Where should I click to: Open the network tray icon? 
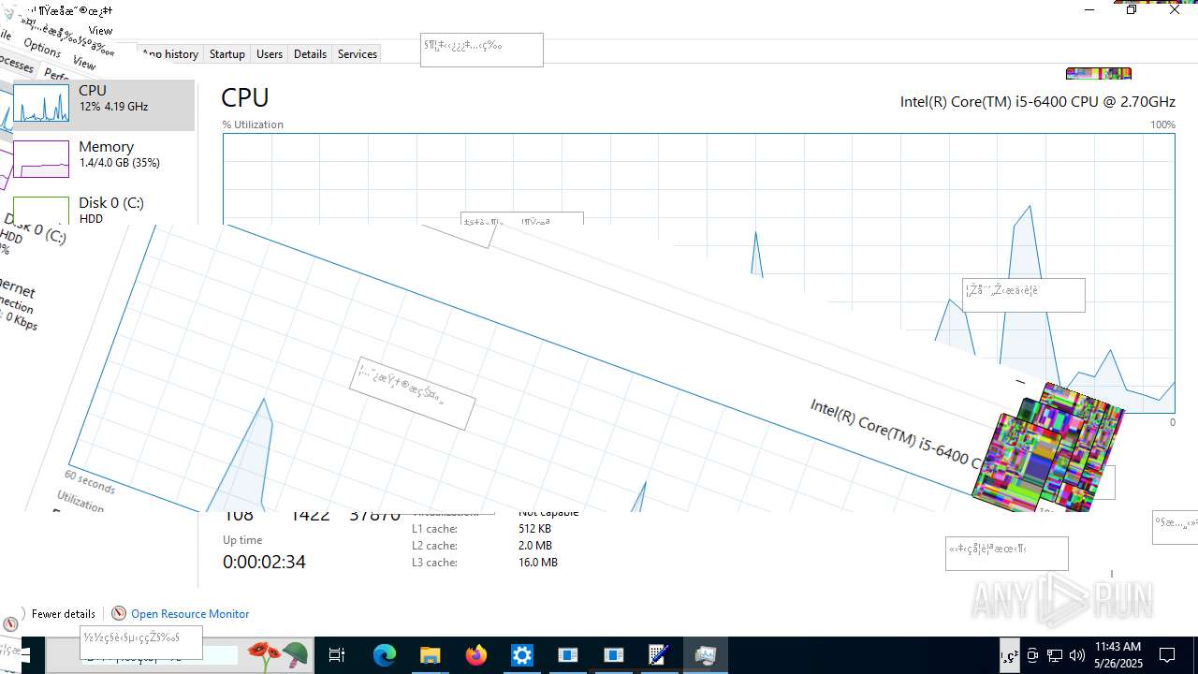click(x=1054, y=655)
